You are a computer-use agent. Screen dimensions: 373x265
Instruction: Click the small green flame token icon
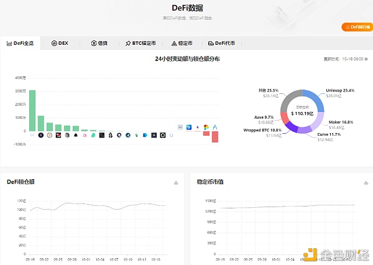137,135
